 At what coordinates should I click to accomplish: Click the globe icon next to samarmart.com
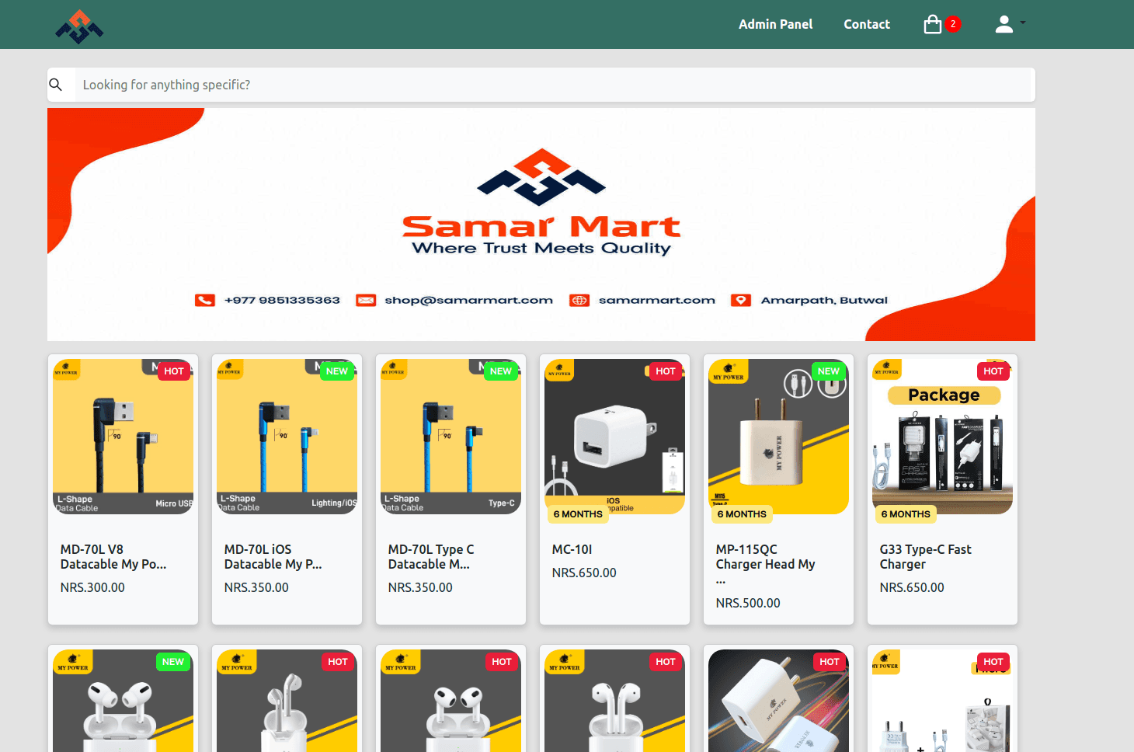[579, 300]
